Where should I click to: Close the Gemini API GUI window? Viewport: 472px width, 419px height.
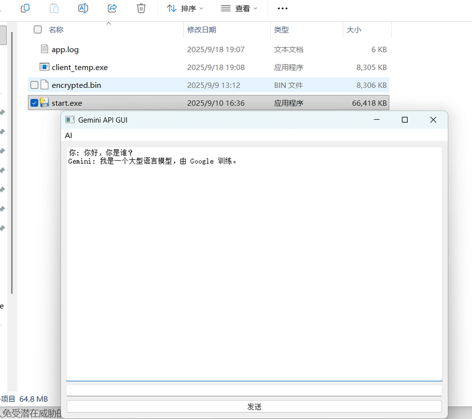pos(433,120)
